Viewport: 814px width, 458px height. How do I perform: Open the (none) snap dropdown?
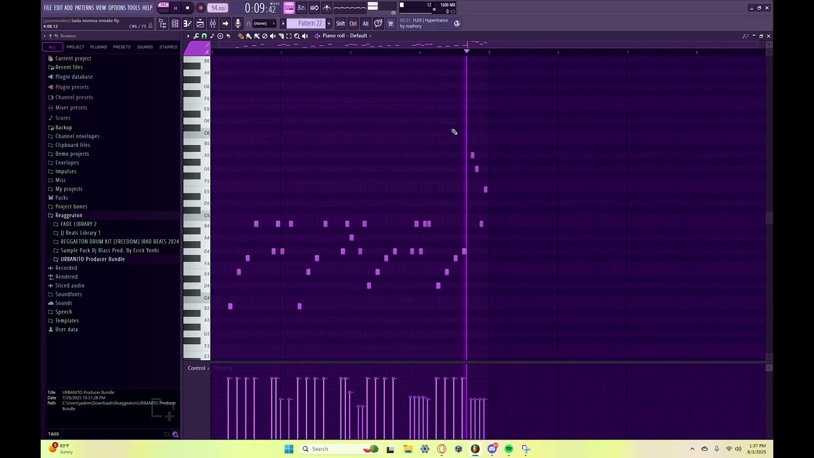265,24
